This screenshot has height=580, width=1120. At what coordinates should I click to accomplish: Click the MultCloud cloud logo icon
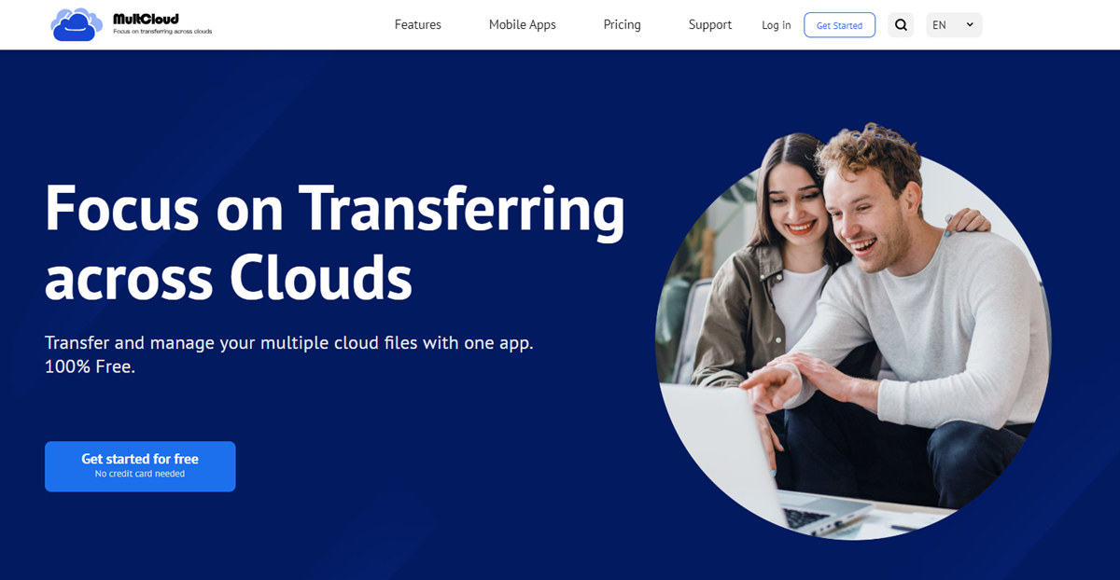[77, 24]
